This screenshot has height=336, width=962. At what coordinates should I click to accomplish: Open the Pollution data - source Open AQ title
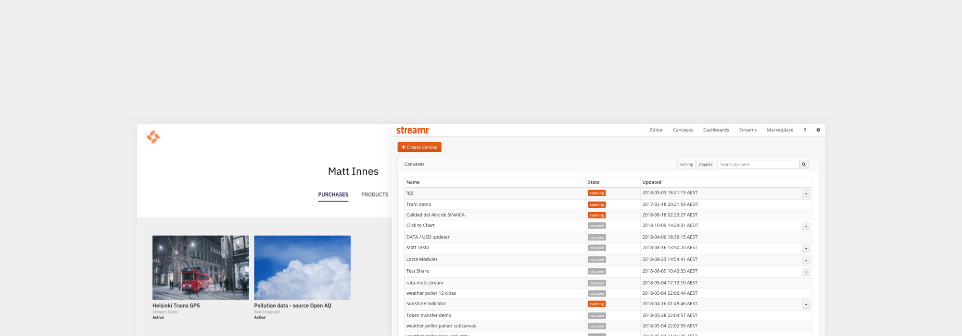click(x=292, y=306)
